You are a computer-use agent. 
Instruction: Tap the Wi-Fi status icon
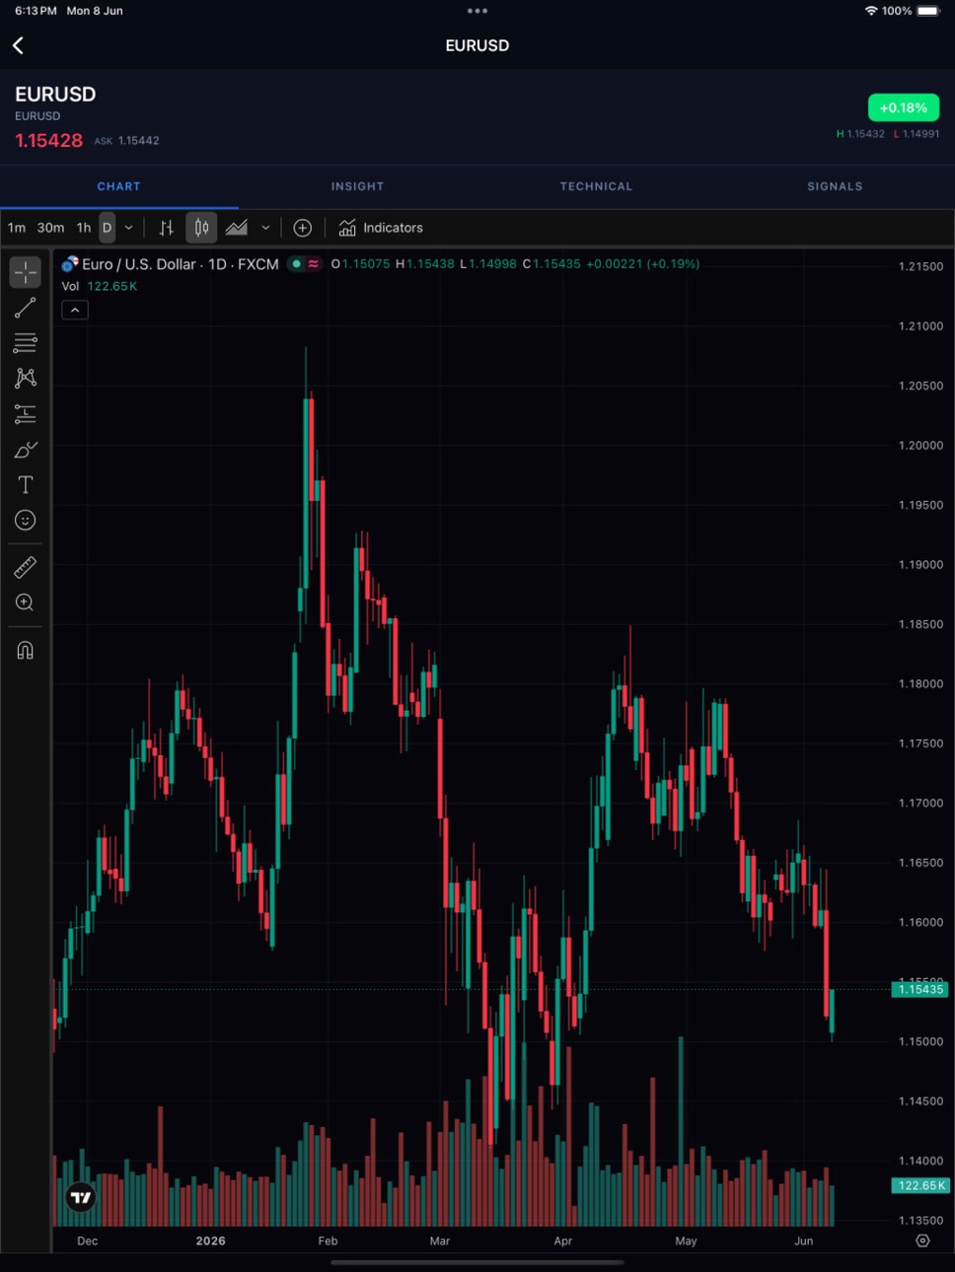tap(871, 11)
